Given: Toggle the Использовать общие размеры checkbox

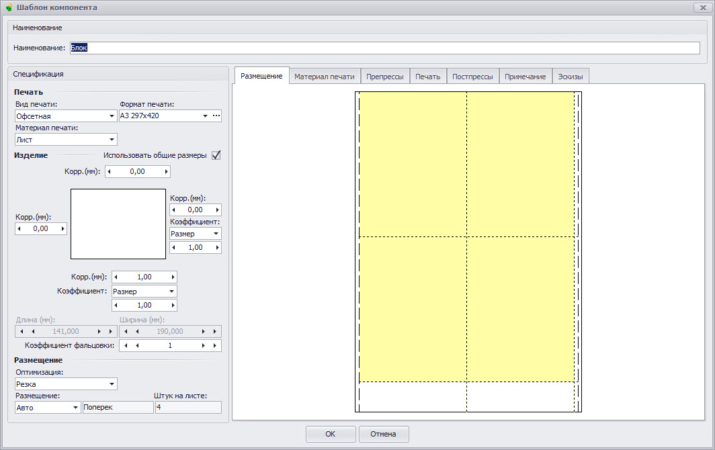Looking at the screenshot, I should (x=216, y=155).
